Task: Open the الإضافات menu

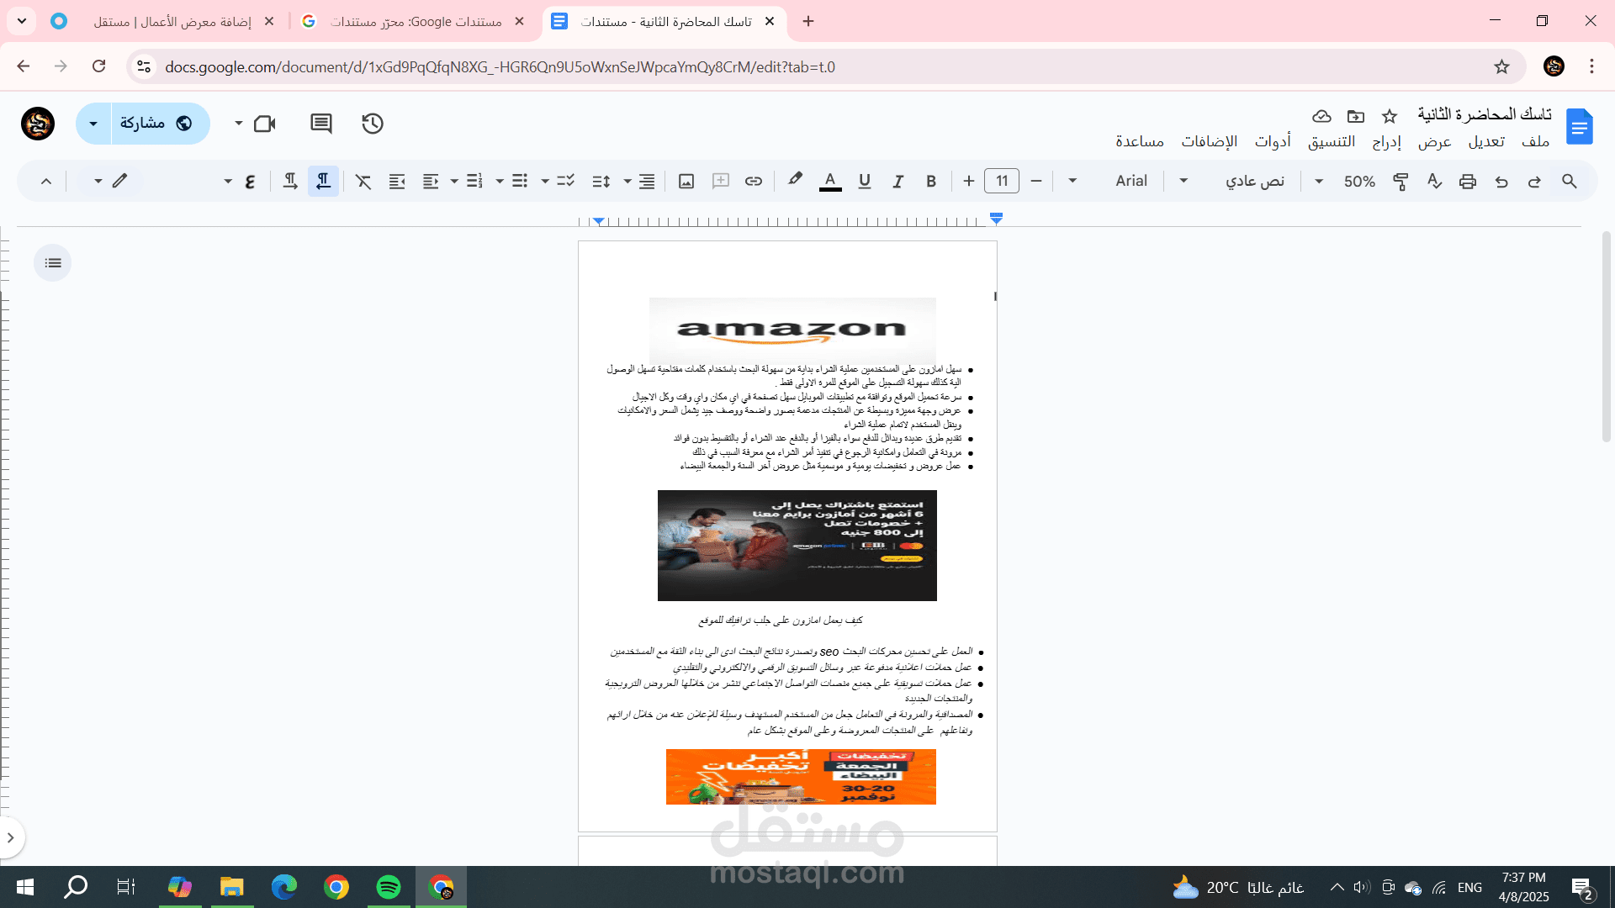Action: click(1210, 141)
